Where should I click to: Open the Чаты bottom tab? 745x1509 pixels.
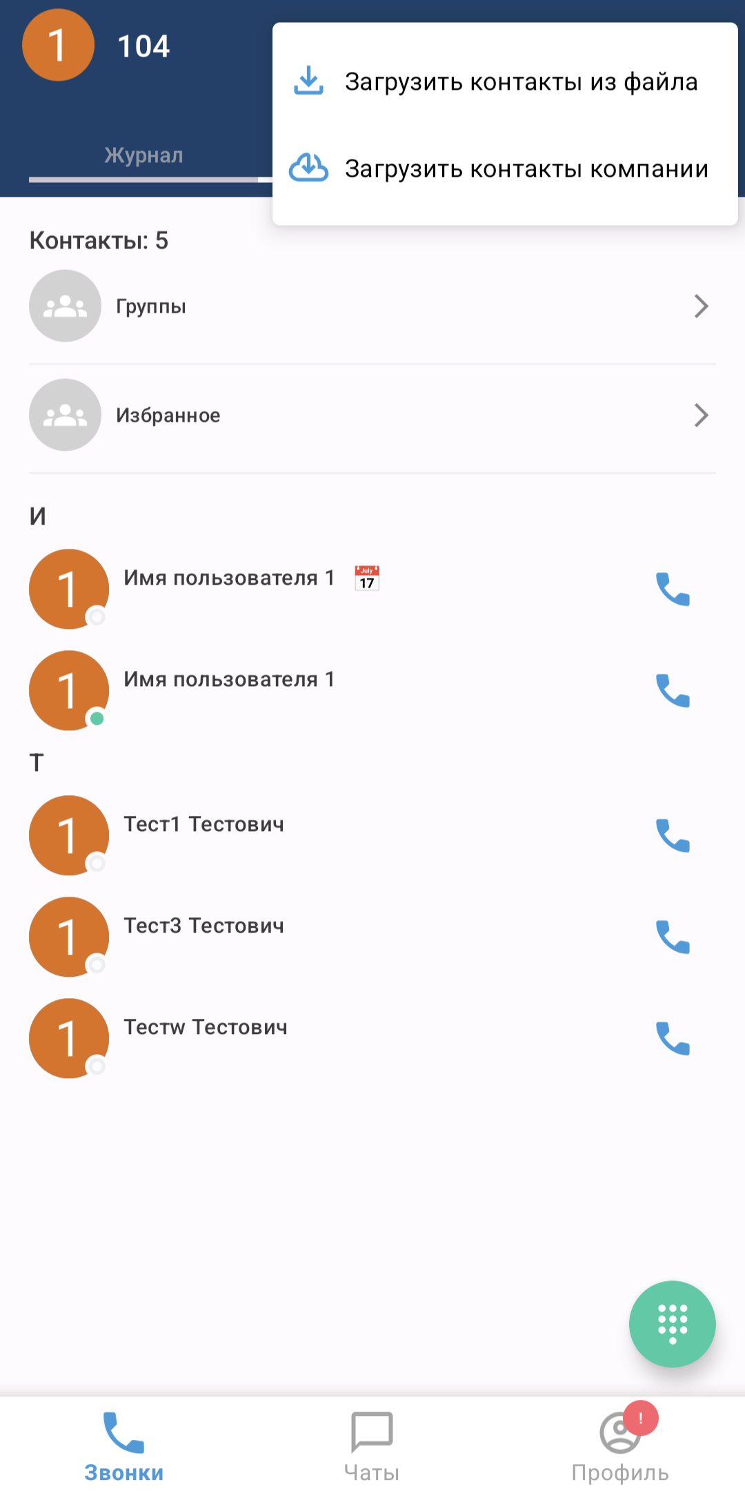coord(372,1446)
